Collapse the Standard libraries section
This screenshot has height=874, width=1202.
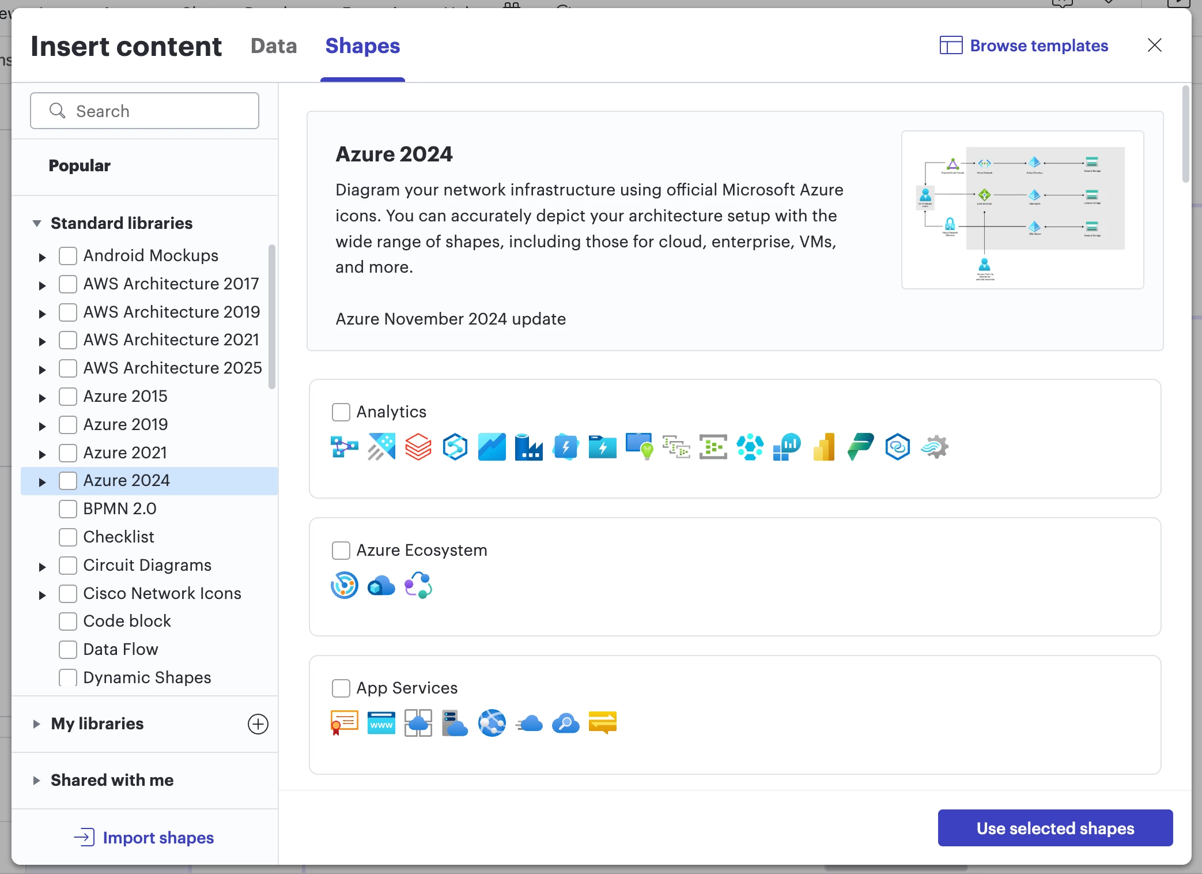[37, 223]
